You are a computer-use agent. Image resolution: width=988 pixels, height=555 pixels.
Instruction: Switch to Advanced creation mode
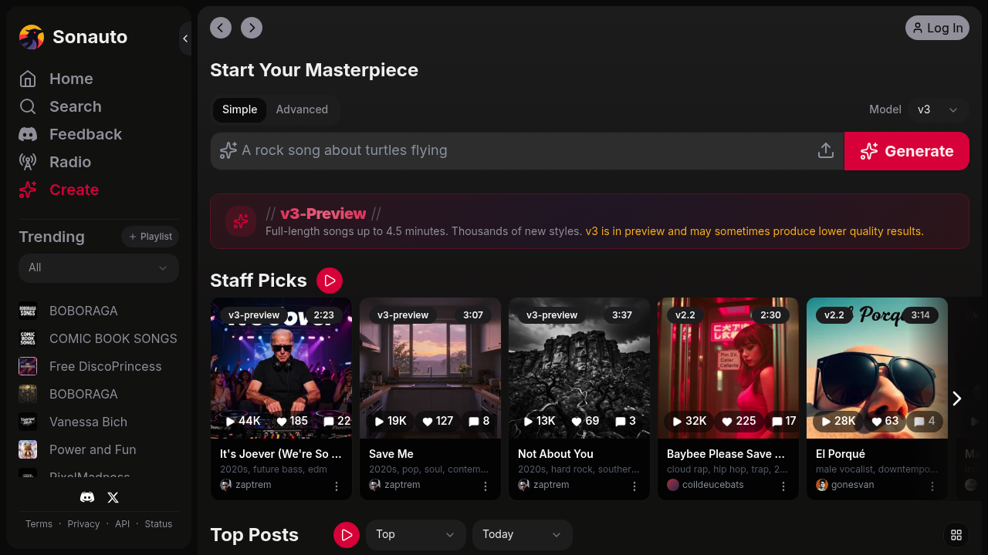(302, 109)
